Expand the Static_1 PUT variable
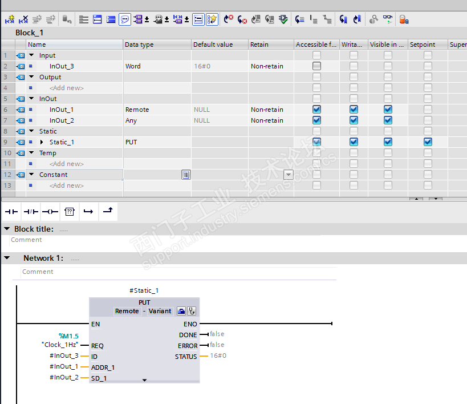The width and height of the screenshot is (467, 404). pos(42,142)
